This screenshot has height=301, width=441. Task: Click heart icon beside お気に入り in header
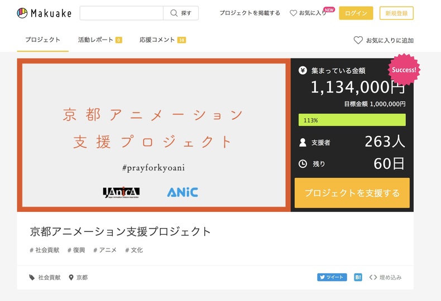click(x=293, y=13)
